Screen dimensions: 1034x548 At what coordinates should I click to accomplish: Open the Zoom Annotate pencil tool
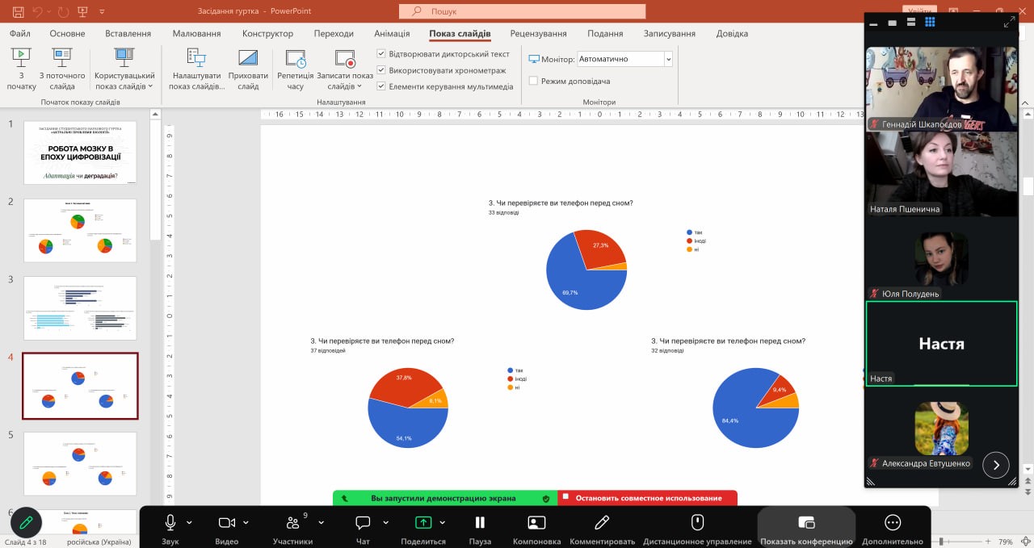point(601,523)
